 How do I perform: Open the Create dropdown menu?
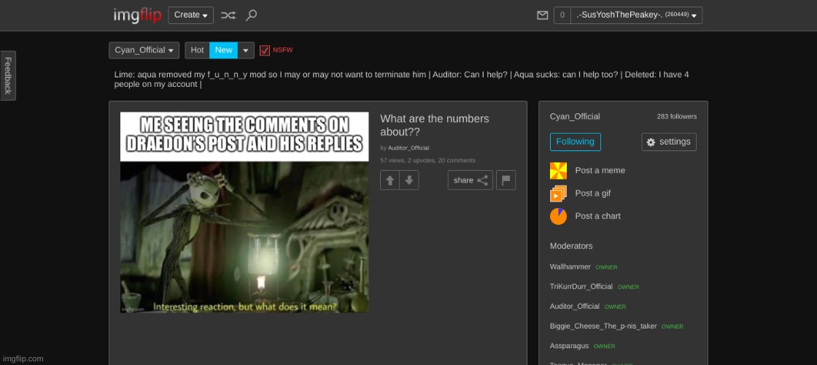190,15
